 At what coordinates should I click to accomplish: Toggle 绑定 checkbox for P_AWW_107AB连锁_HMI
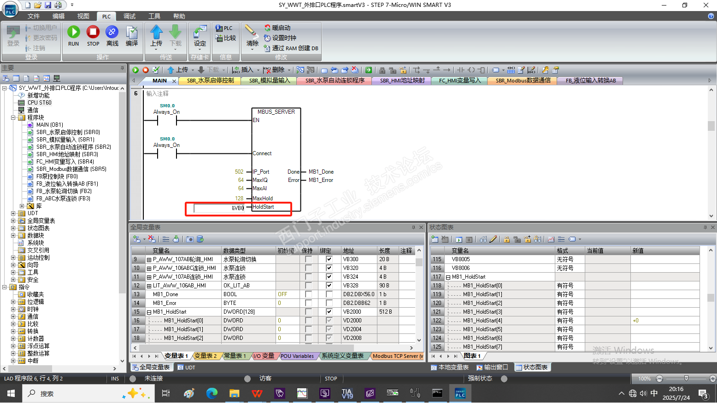point(329,277)
